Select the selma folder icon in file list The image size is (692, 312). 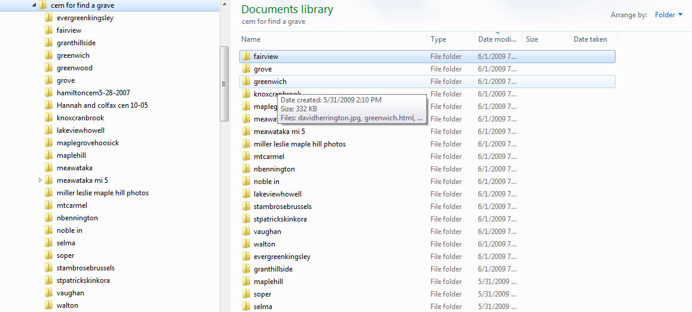point(246,307)
